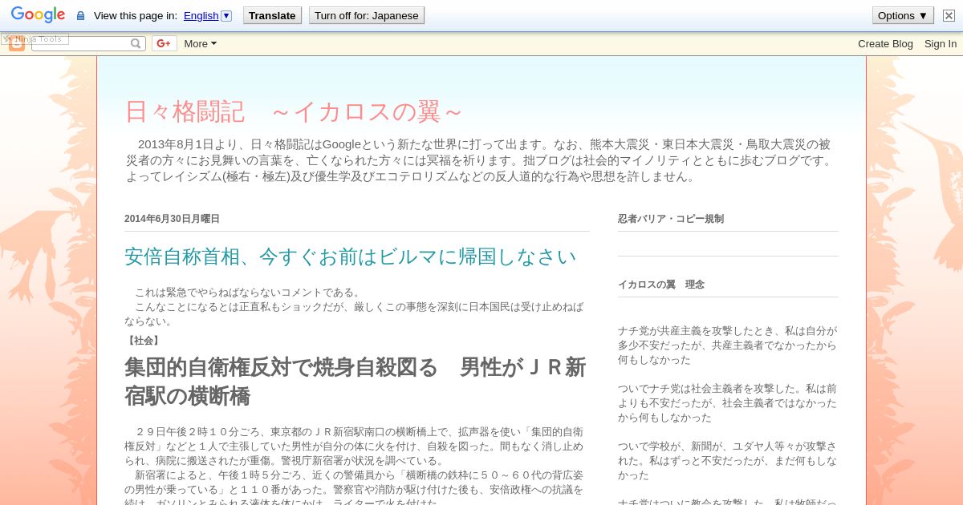The height and width of the screenshot is (505, 963).
Task: Click the blog description starting 2013年8月1日より
Action: [x=480, y=160]
